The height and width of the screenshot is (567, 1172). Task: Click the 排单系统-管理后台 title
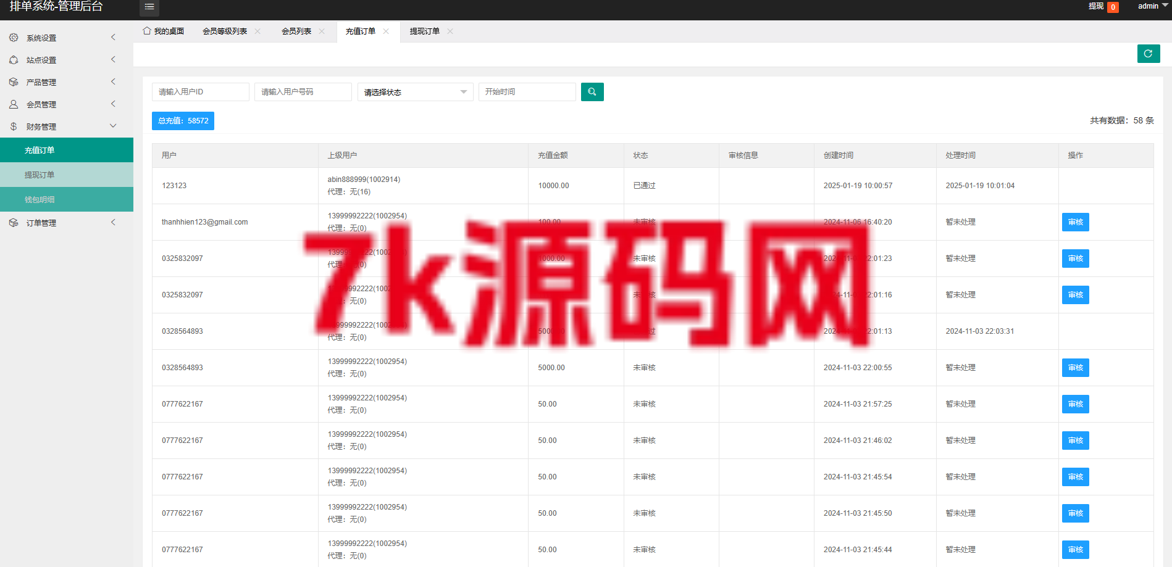point(56,6)
